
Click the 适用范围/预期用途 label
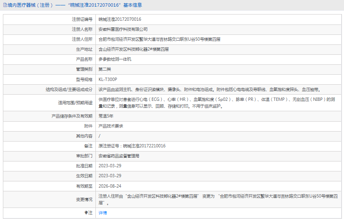(75, 103)
